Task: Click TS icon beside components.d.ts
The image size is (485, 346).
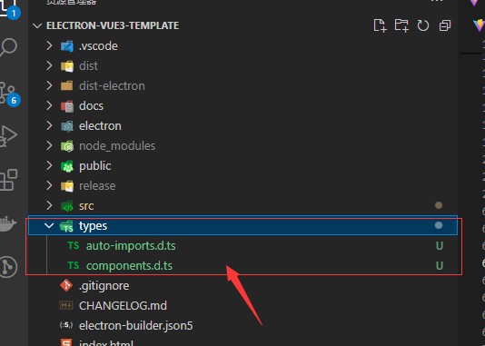Action: point(74,265)
